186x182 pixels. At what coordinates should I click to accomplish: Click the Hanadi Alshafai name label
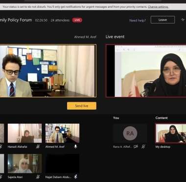[17, 147]
